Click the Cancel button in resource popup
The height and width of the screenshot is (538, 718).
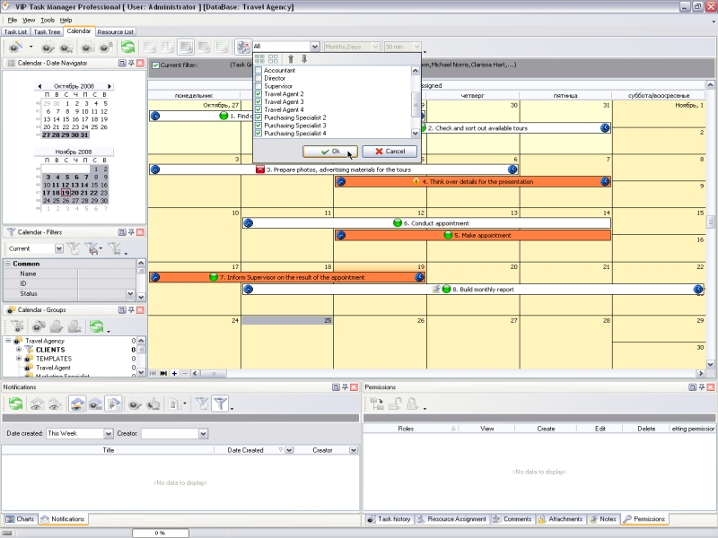click(390, 152)
